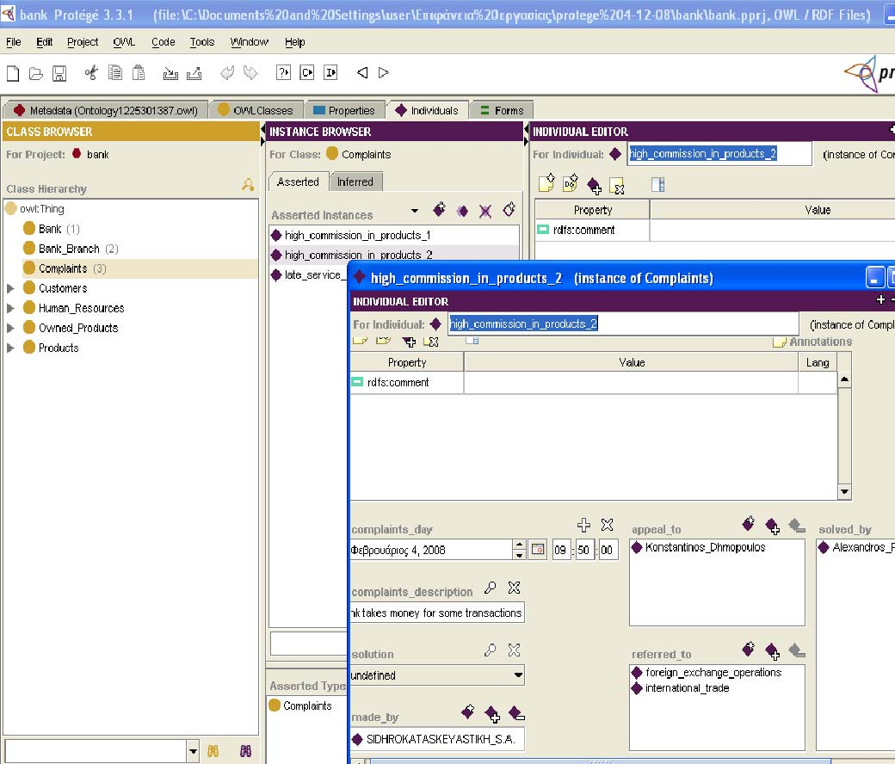The height and width of the screenshot is (764, 895).
Task: Click the minutes field showing 50
Action: (x=583, y=550)
